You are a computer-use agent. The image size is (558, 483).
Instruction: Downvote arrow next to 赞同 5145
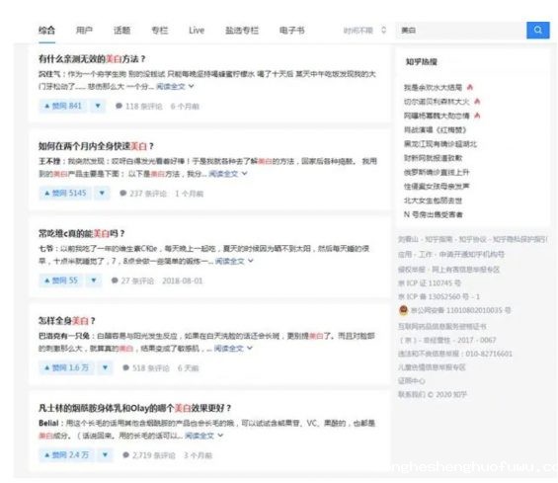point(102,194)
